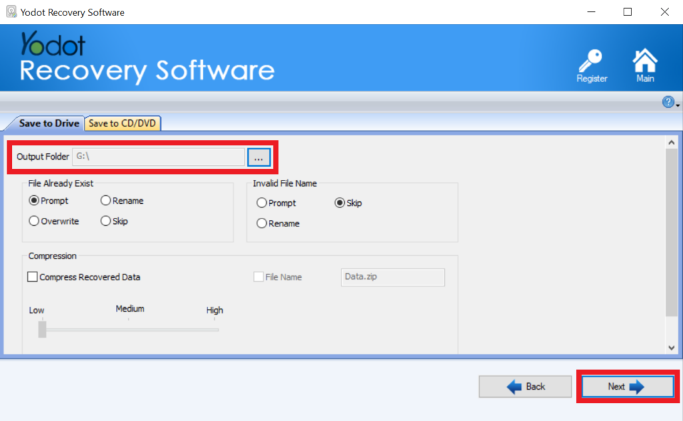
Task: Maximize the Yodot Recovery Software window
Action: click(x=628, y=12)
